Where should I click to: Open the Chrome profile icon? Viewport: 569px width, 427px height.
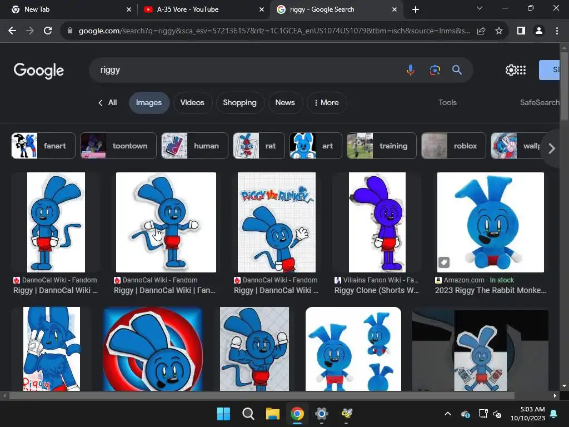[x=539, y=31]
